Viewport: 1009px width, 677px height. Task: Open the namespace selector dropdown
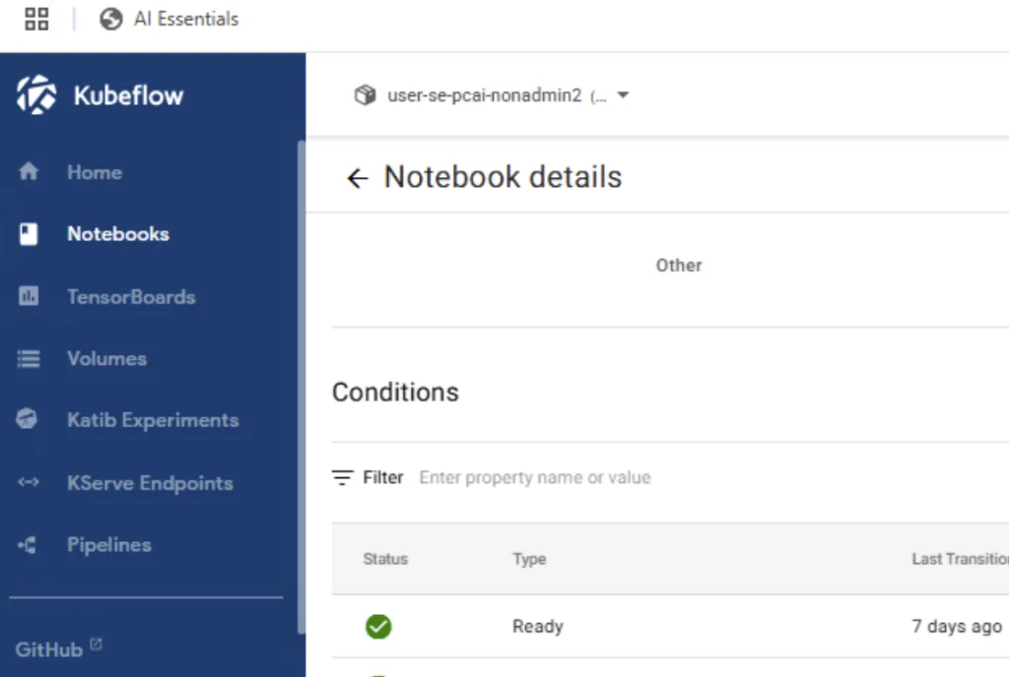[622, 95]
